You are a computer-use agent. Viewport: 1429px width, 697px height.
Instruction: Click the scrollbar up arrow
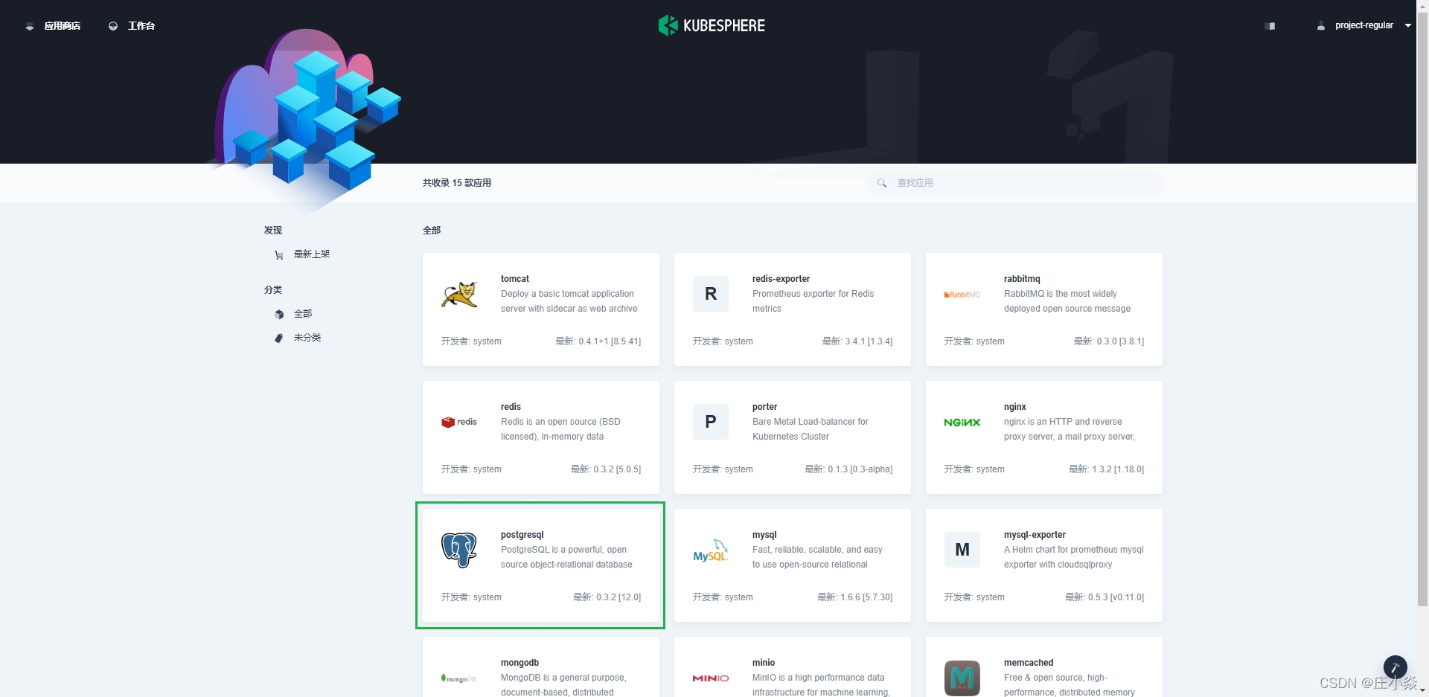[x=1422, y=4]
